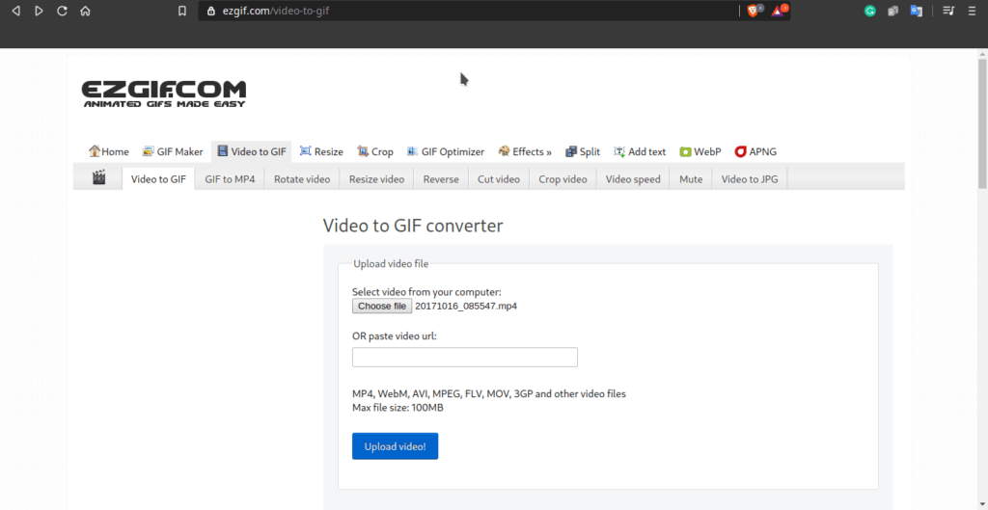Open the Add text label
Screen dimensions: 988x510
pyautogui.click(x=647, y=151)
